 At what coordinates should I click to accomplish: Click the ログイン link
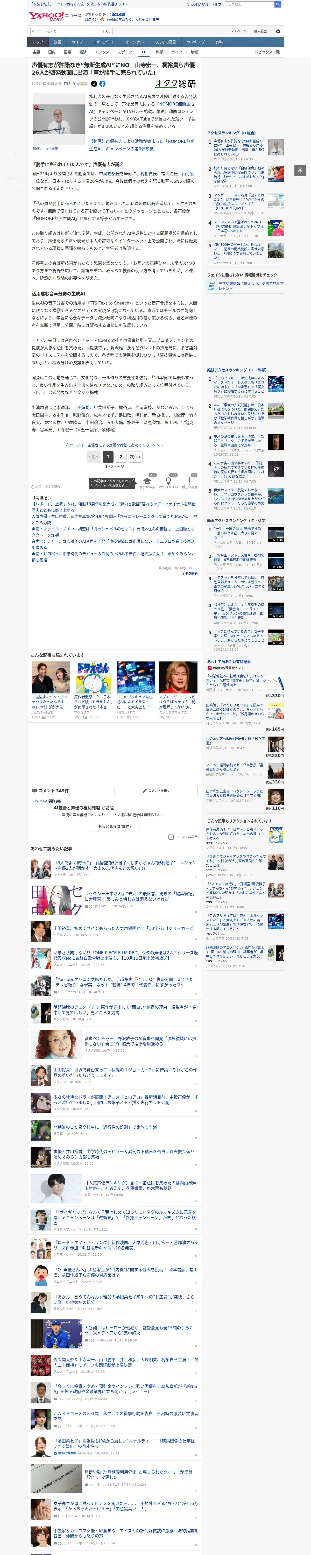[x=91, y=19]
